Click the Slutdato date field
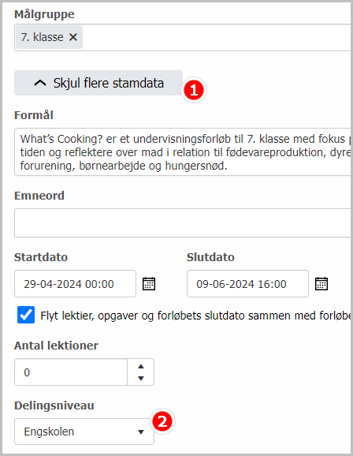Screen dimensions: 353x456 click(x=248, y=284)
